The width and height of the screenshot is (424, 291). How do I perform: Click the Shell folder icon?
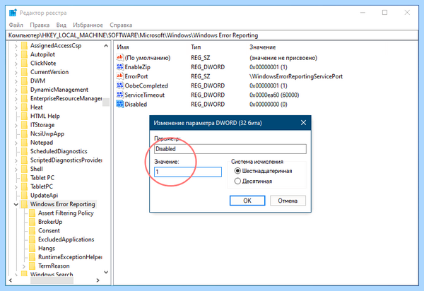[24, 169]
